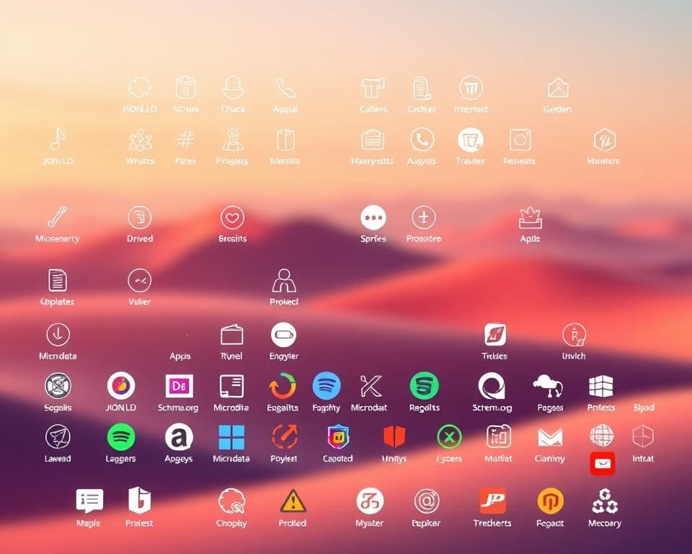Open the bowl icon labeled Chace

click(233, 87)
